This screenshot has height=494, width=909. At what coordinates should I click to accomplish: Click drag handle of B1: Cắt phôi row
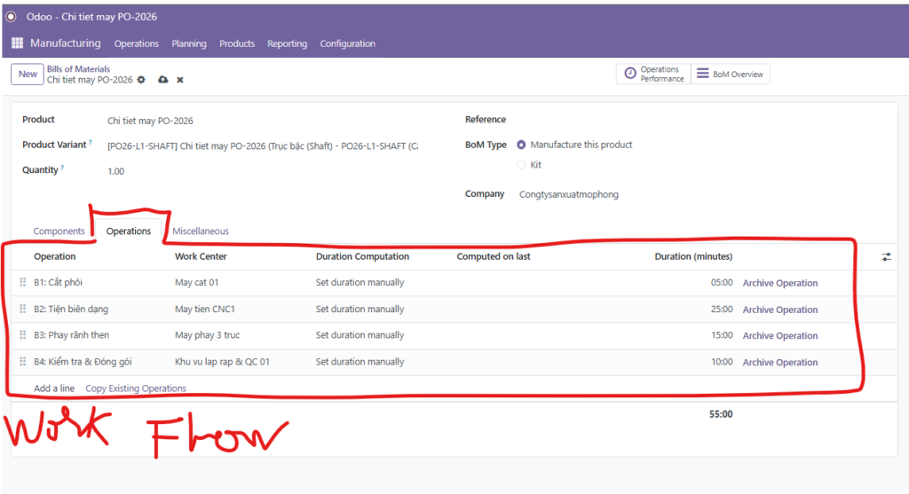[23, 283]
